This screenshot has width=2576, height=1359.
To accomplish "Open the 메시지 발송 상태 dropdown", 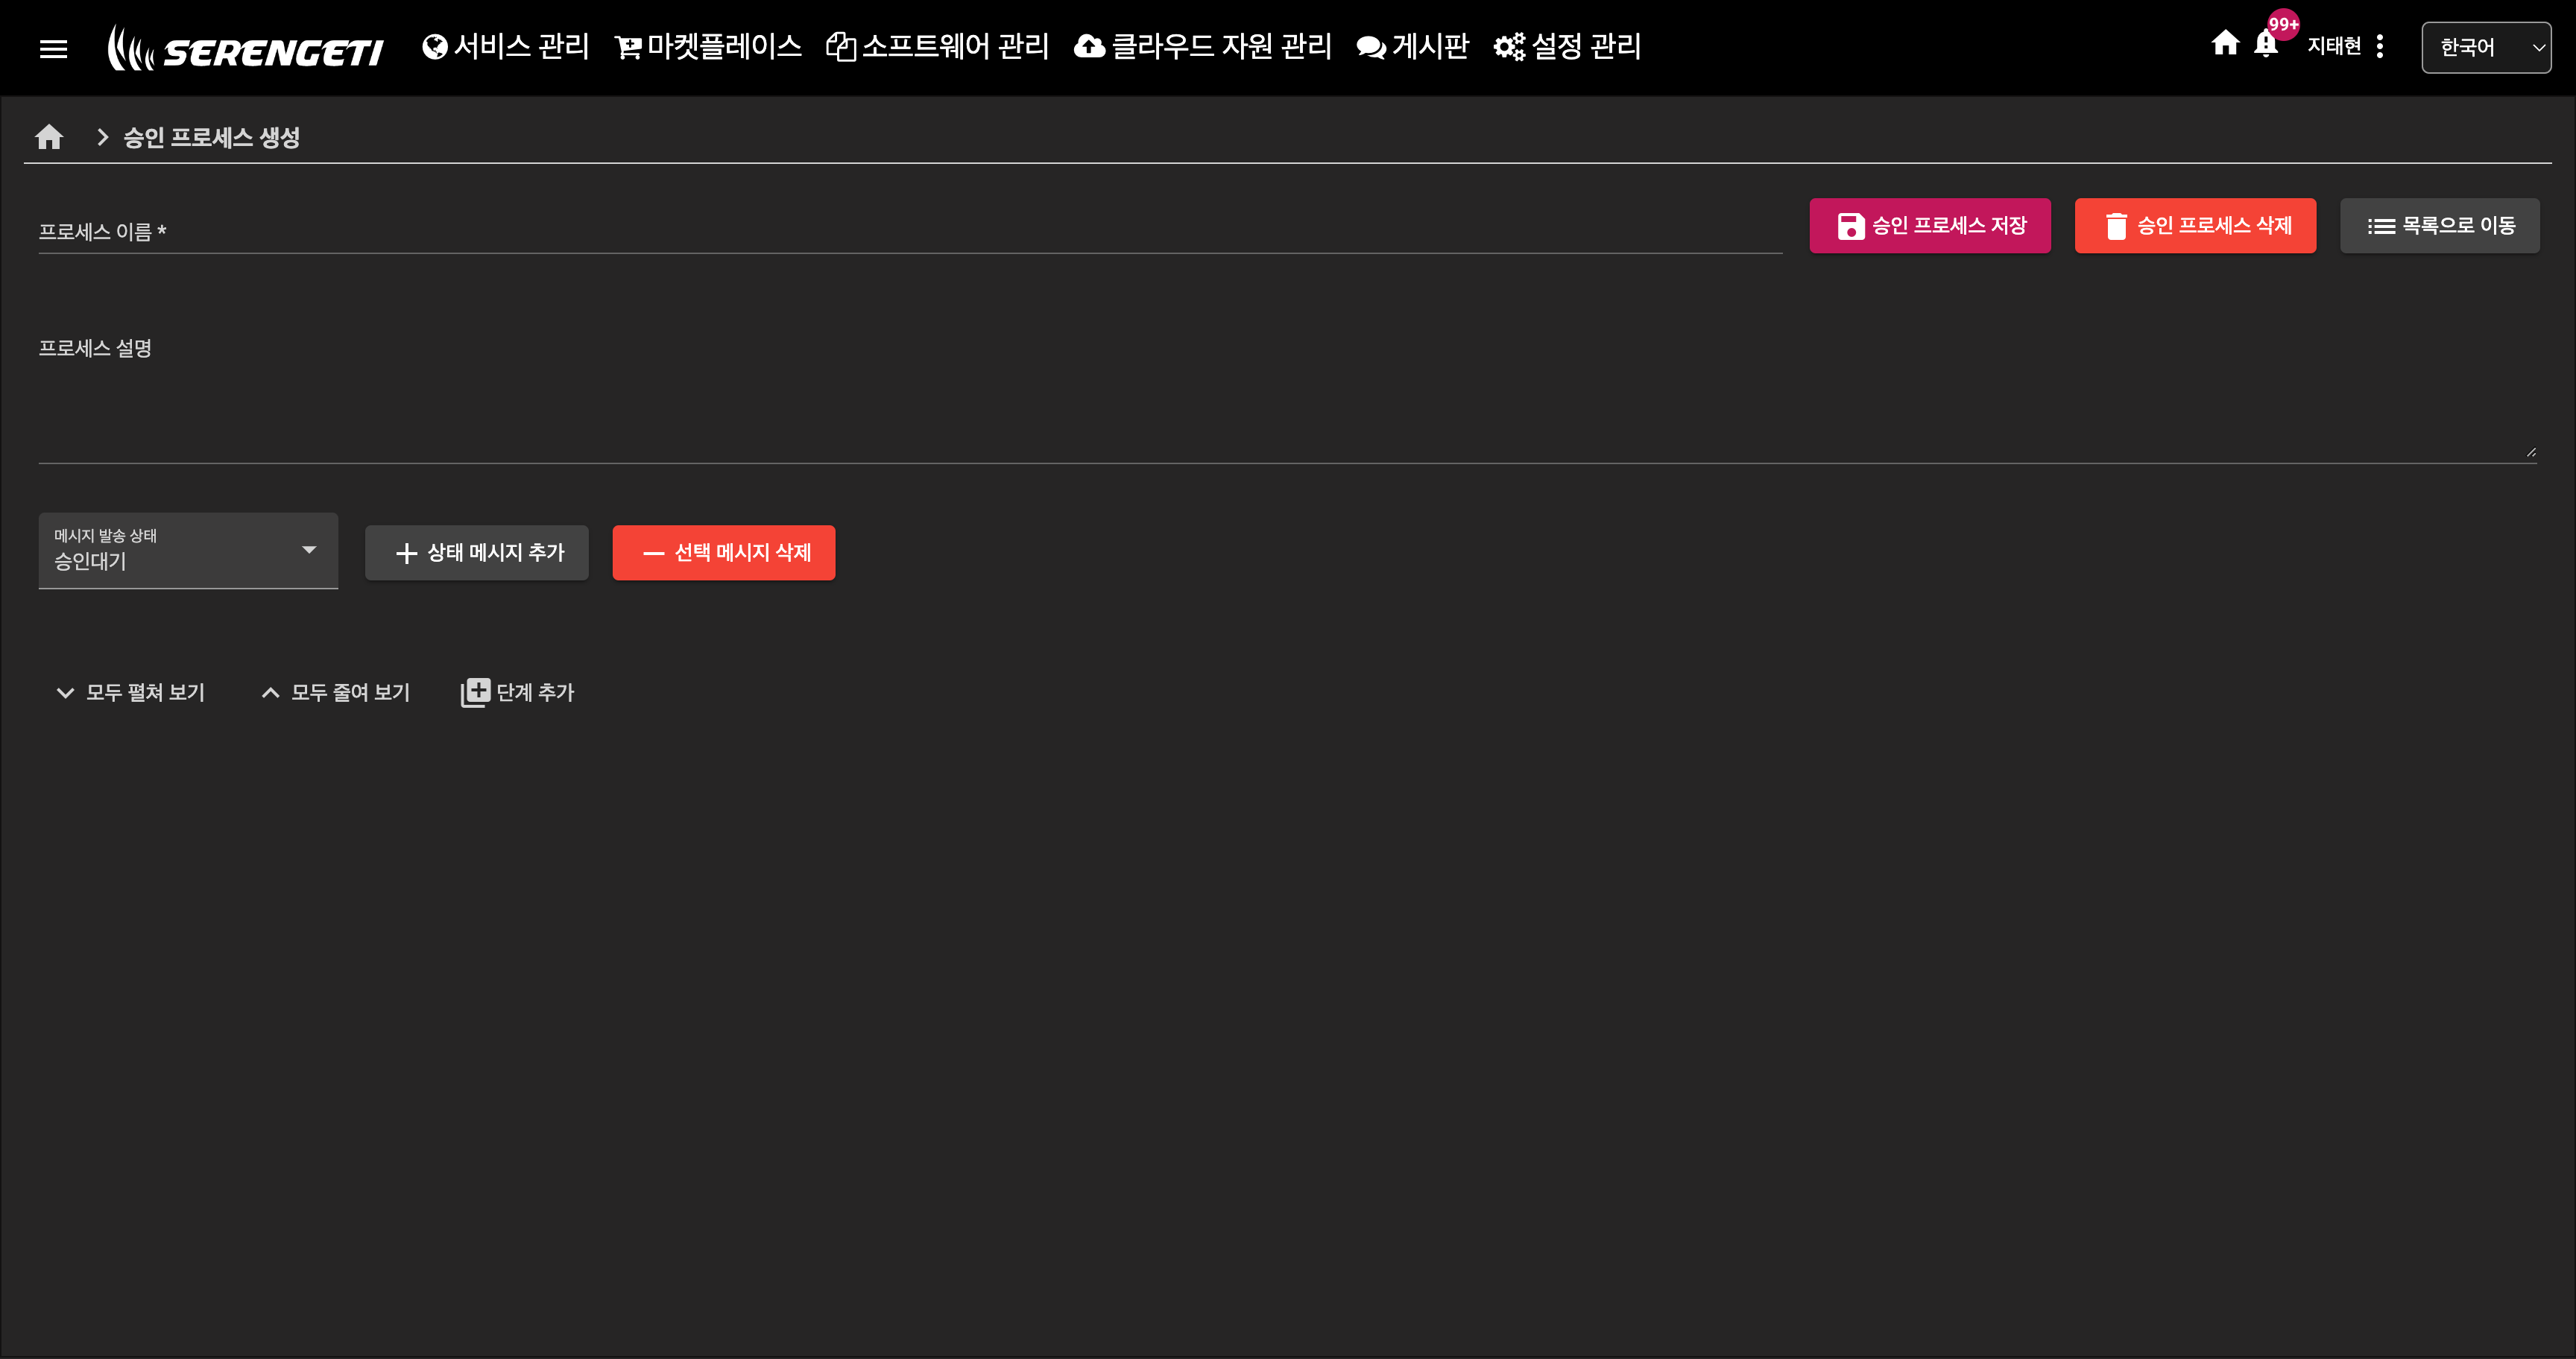I will click(x=188, y=551).
